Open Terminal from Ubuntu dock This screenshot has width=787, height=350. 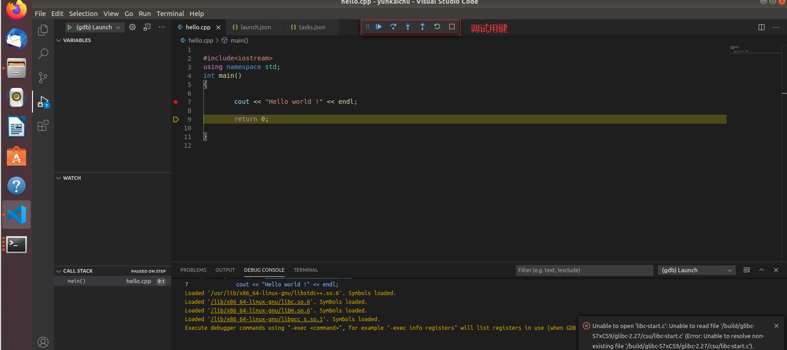(16, 244)
